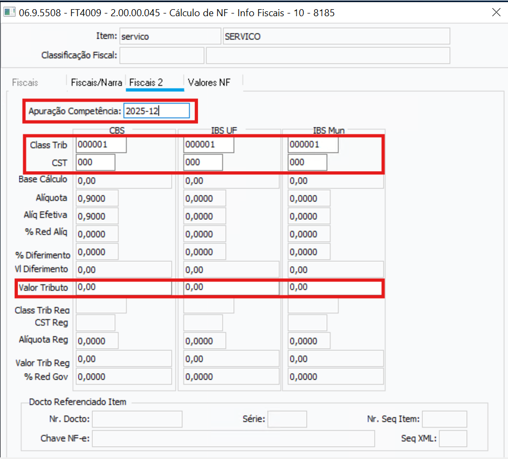Click the IBS Mun Vl Diferimento field
Image resolution: width=508 pixels, height=459 pixels.
click(x=335, y=269)
